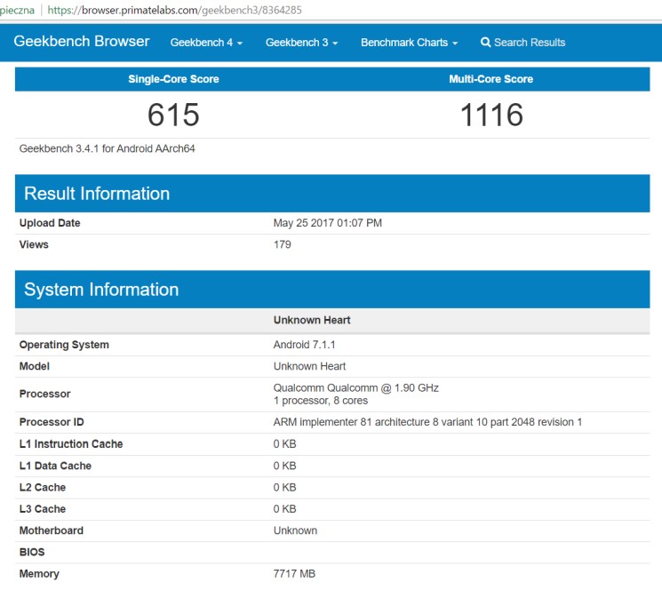This screenshot has width=662, height=590.
Task: Click the single-core score value 615
Action: click(x=173, y=115)
